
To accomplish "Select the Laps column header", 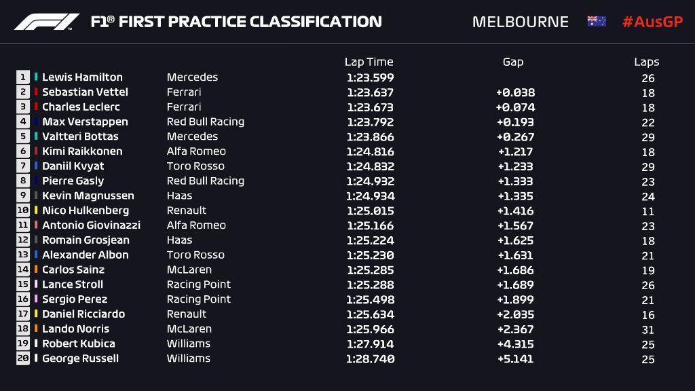I will (647, 62).
